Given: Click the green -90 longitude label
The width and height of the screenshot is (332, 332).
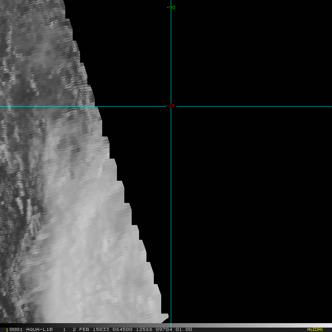Looking at the screenshot, I should point(170,7).
